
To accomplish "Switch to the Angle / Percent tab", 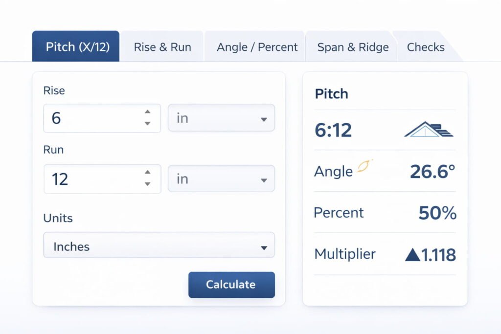I will pyautogui.click(x=256, y=46).
